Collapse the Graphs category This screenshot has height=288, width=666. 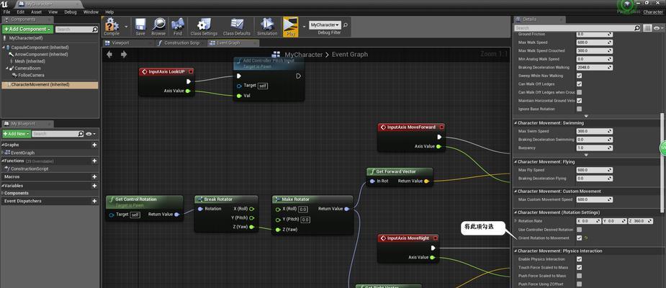[x=3, y=145]
